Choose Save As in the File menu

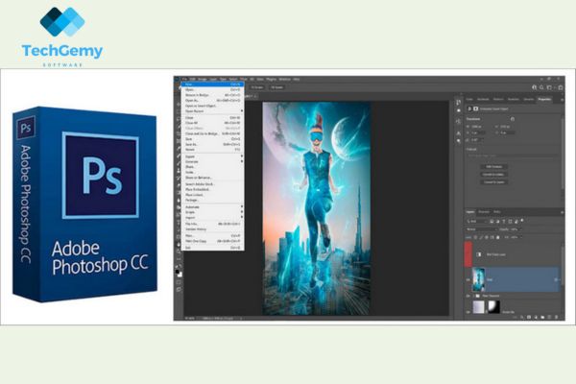(x=213, y=145)
